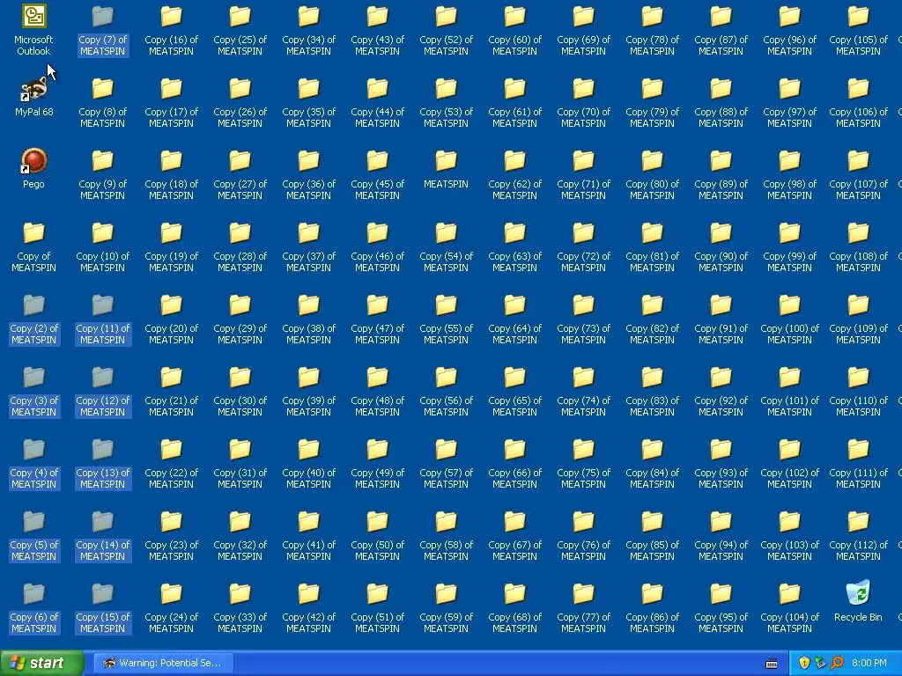This screenshot has height=676, width=902.
Task: Select folder 'Copy (7) of MEATSPIN'
Action: 102,30
